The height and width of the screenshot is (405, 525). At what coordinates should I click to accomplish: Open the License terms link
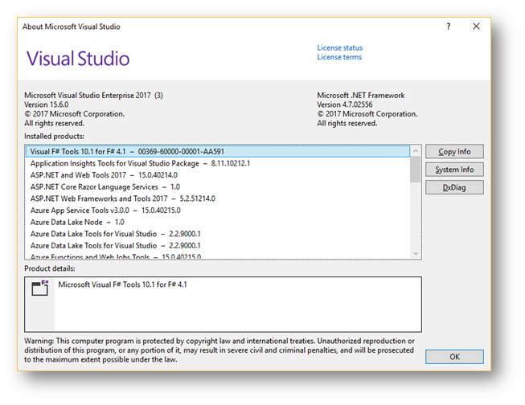click(x=339, y=57)
